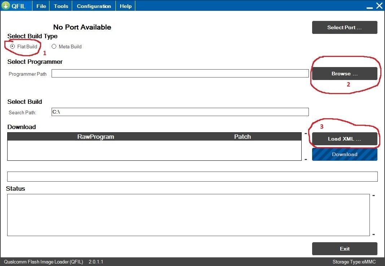Click the 'Select Programmer' heading

click(35, 62)
